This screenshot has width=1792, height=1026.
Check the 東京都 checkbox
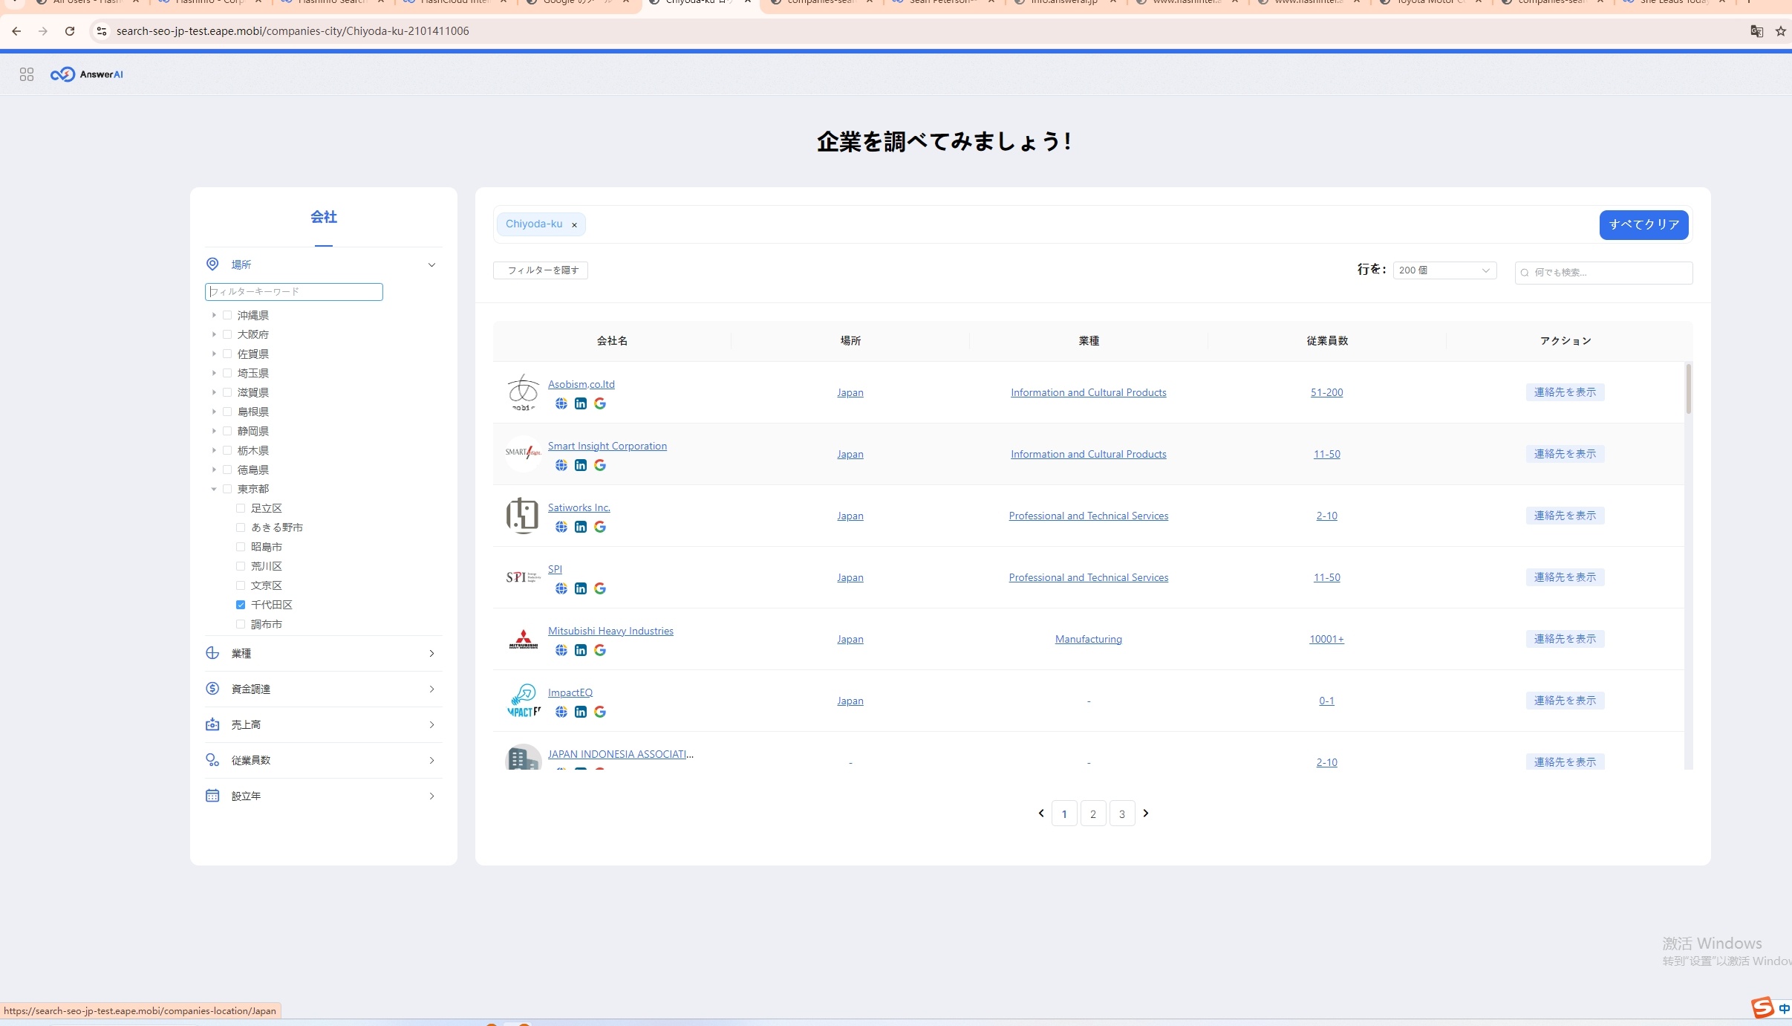pos(227,489)
